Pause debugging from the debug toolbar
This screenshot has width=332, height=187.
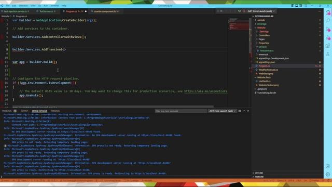222,11
